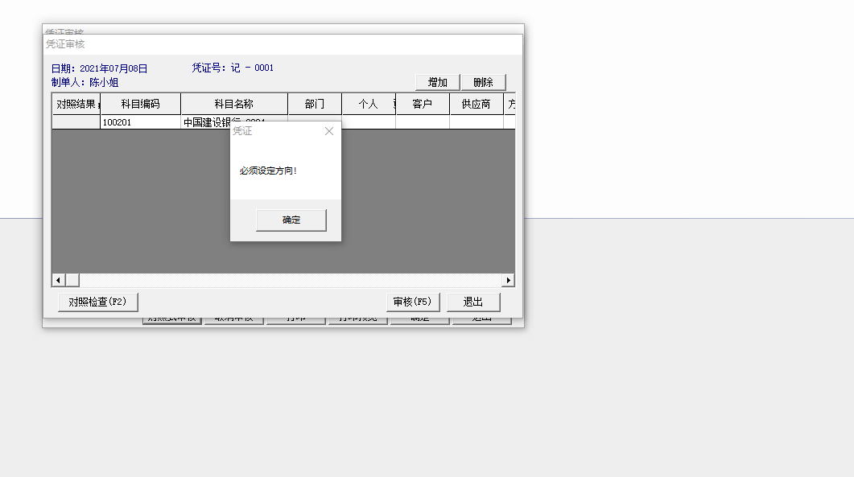Click left arrow of horizontal scrollbar
854x477 pixels.
click(58, 280)
